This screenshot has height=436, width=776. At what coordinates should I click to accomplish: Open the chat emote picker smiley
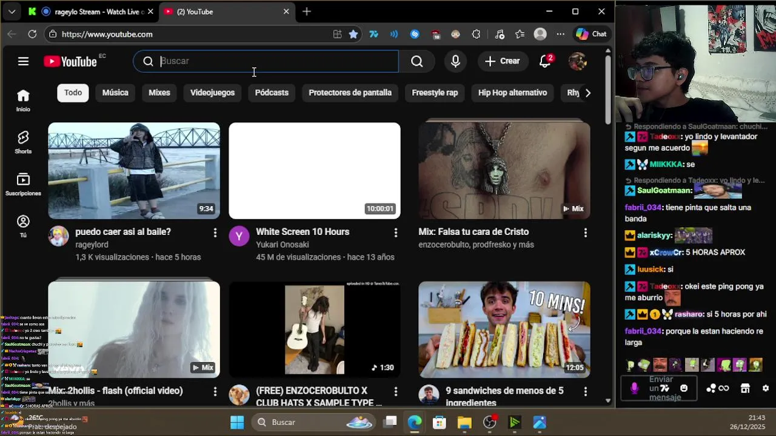684,388
